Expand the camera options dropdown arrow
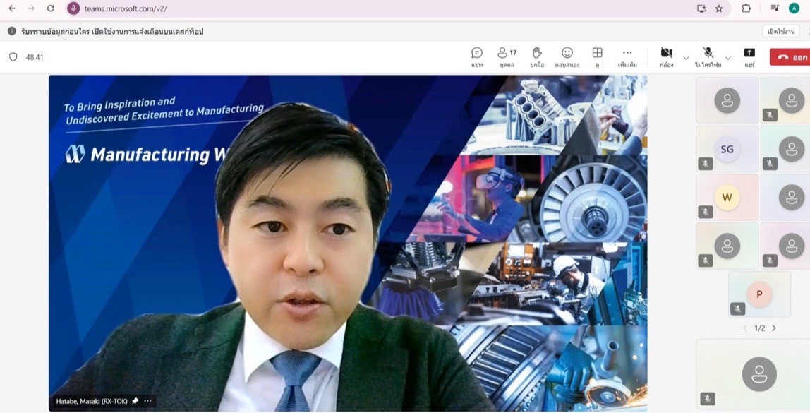The height and width of the screenshot is (413, 810). pos(686,58)
